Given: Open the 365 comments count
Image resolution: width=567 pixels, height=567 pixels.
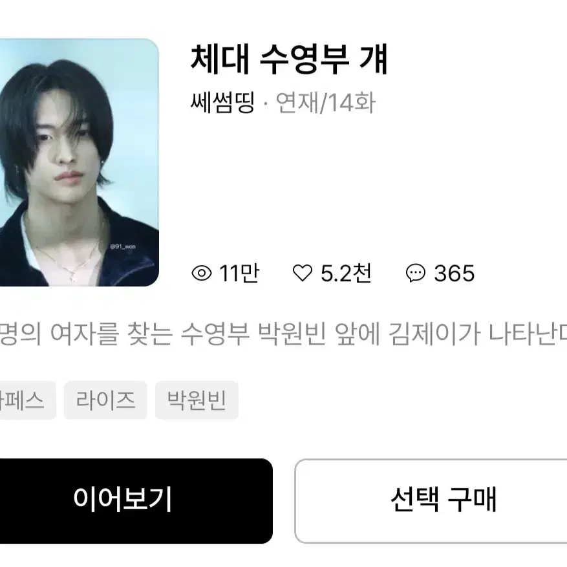Looking at the screenshot, I should tap(454, 273).
